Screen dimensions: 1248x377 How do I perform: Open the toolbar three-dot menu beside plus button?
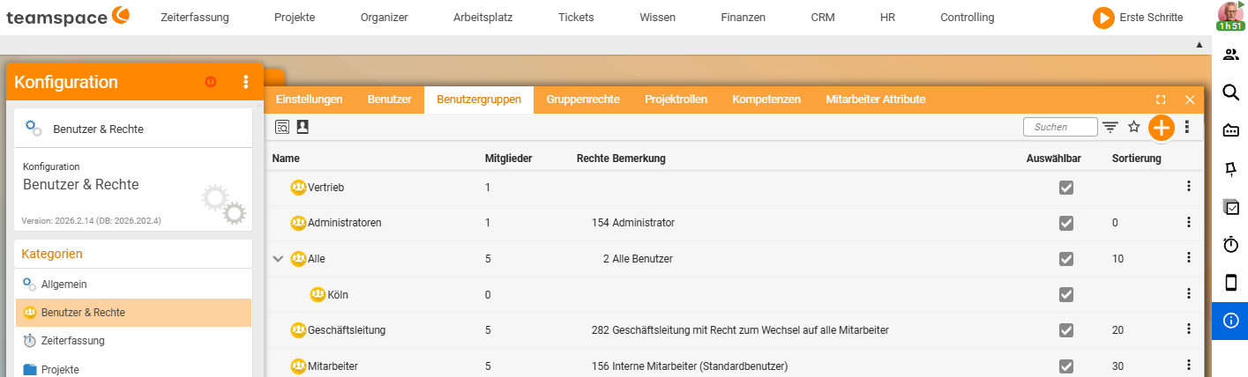(1187, 127)
